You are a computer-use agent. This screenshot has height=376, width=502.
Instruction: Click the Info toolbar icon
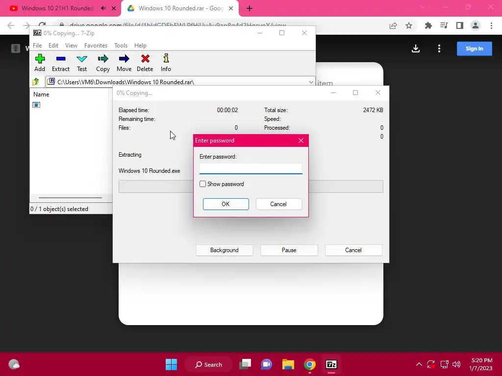(166, 63)
